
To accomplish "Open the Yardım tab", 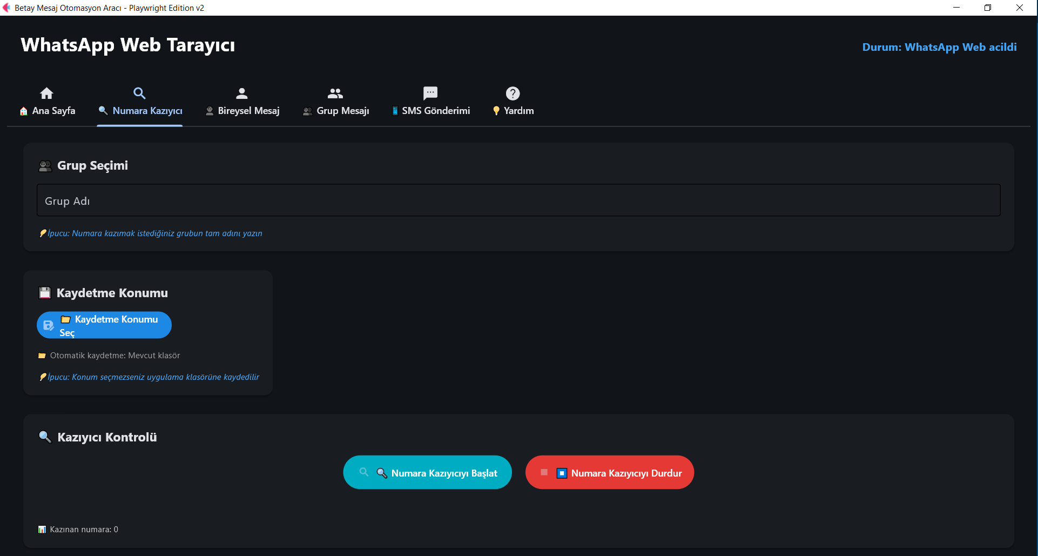I will [513, 102].
